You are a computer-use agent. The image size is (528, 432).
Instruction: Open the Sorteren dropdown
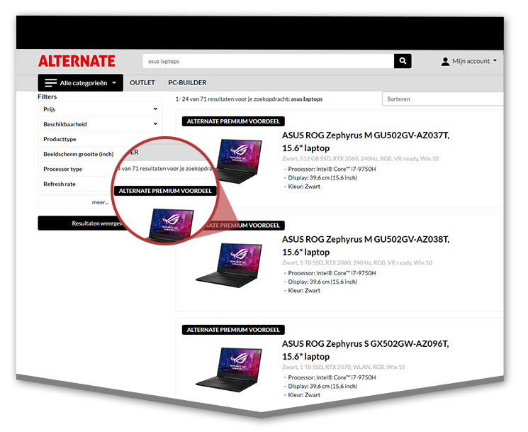point(443,99)
